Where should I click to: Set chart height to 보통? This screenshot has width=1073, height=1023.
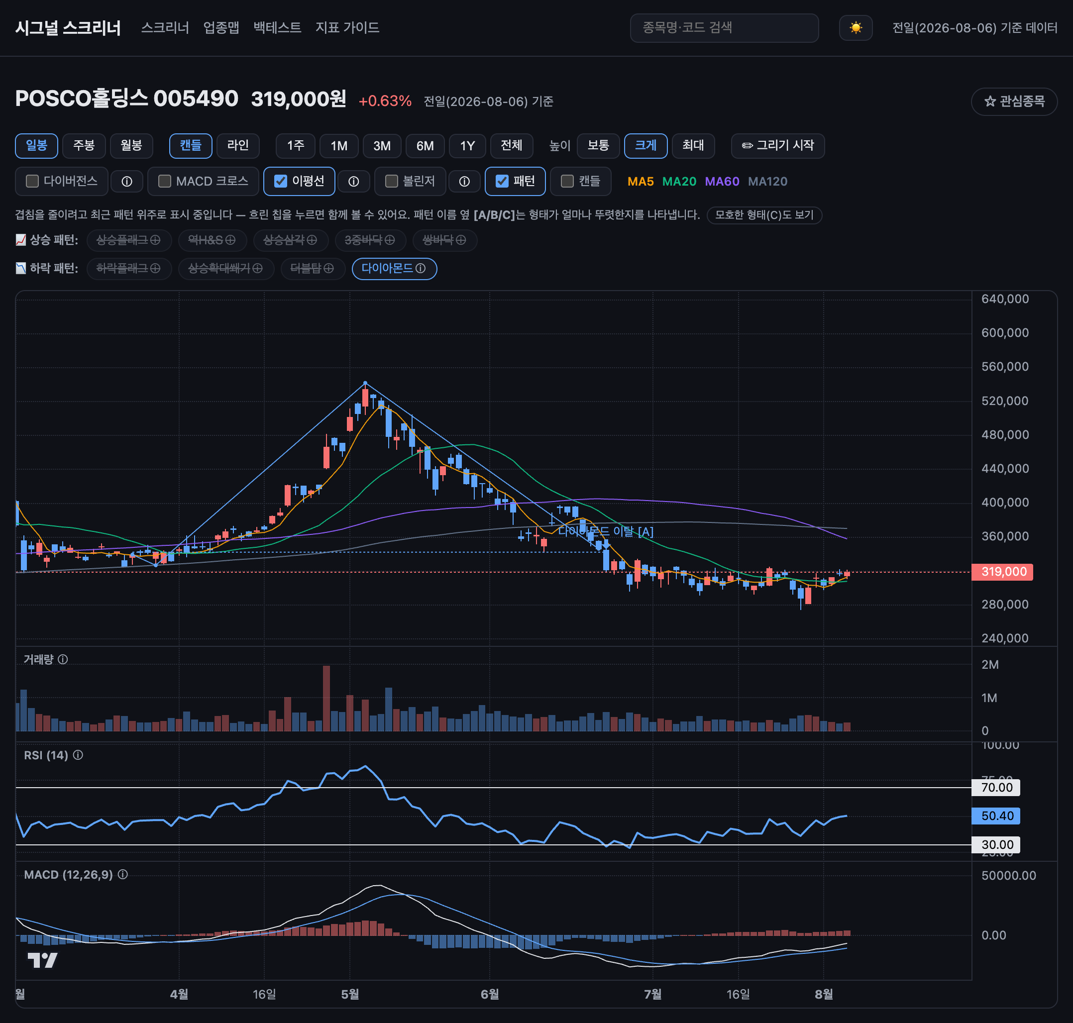coord(598,146)
